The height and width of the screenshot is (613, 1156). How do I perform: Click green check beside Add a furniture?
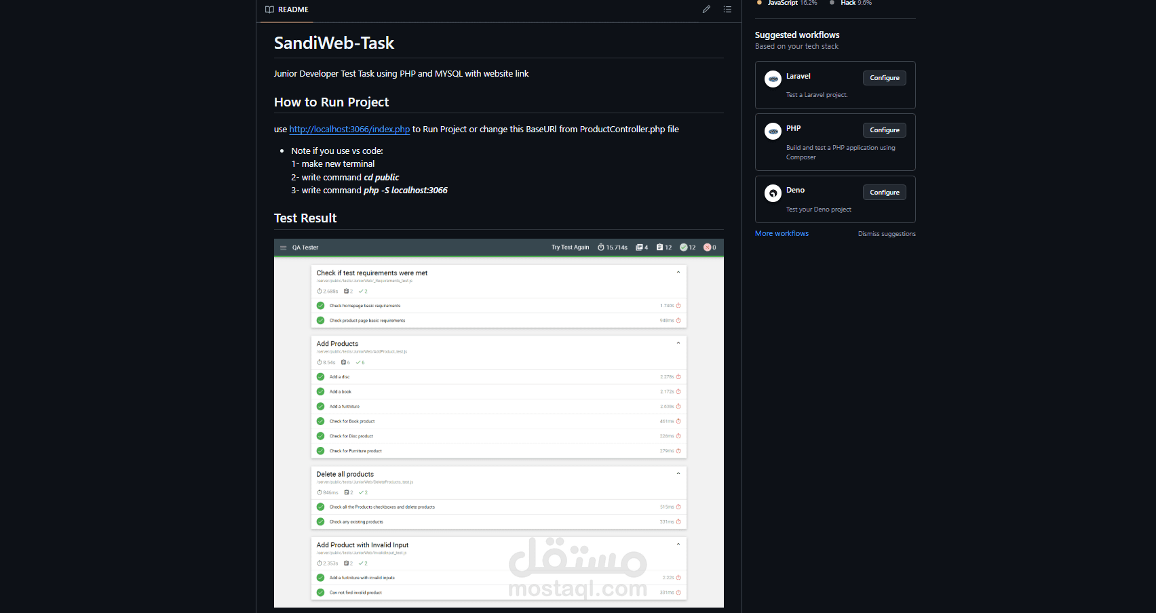pos(320,407)
